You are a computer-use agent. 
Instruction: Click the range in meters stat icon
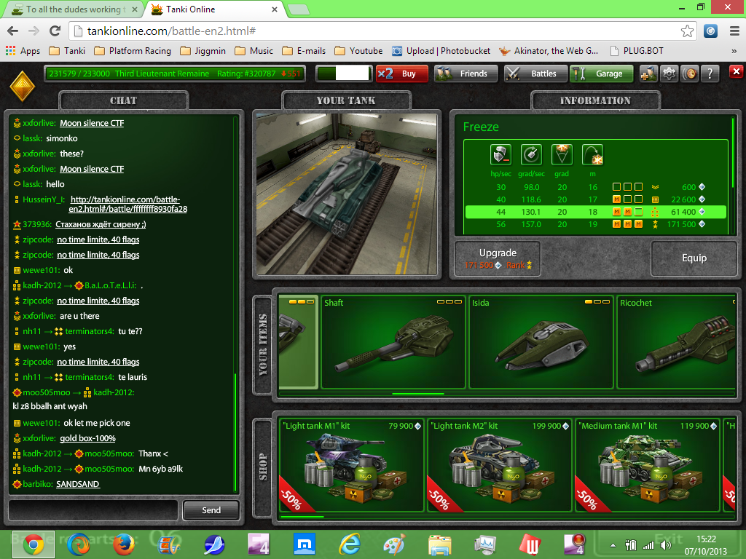(592, 155)
